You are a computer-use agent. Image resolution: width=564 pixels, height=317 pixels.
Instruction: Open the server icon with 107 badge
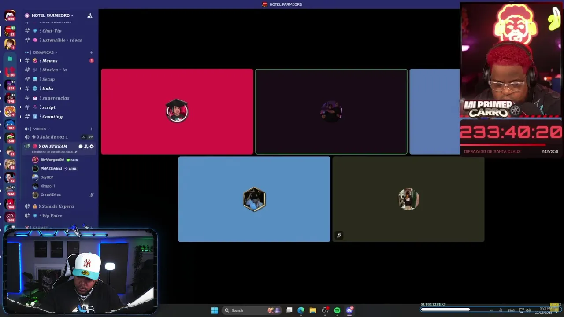[x=10, y=124]
